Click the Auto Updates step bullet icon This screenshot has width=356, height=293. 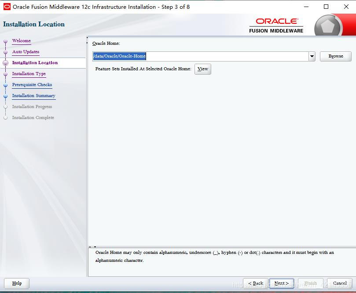[6, 52]
